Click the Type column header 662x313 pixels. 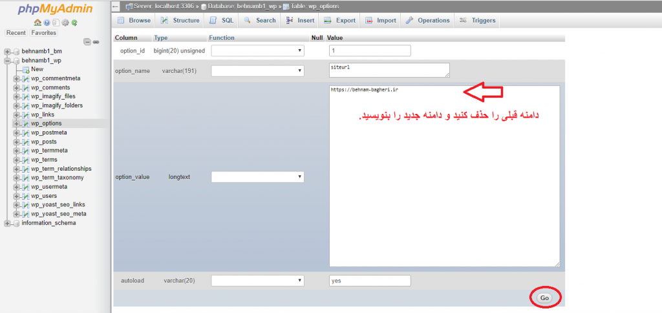(161, 38)
